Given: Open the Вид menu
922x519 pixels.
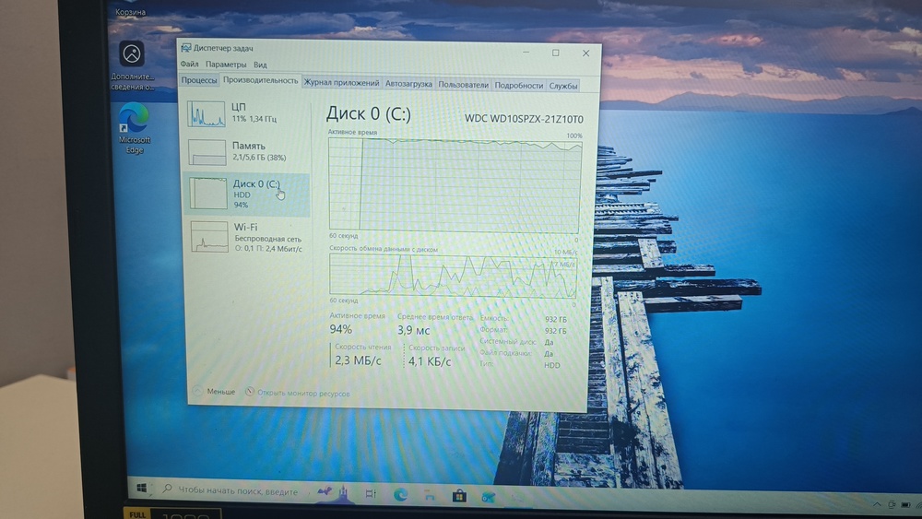Looking at the screenshot, I should pyautogui.click(x=260, y=65).
